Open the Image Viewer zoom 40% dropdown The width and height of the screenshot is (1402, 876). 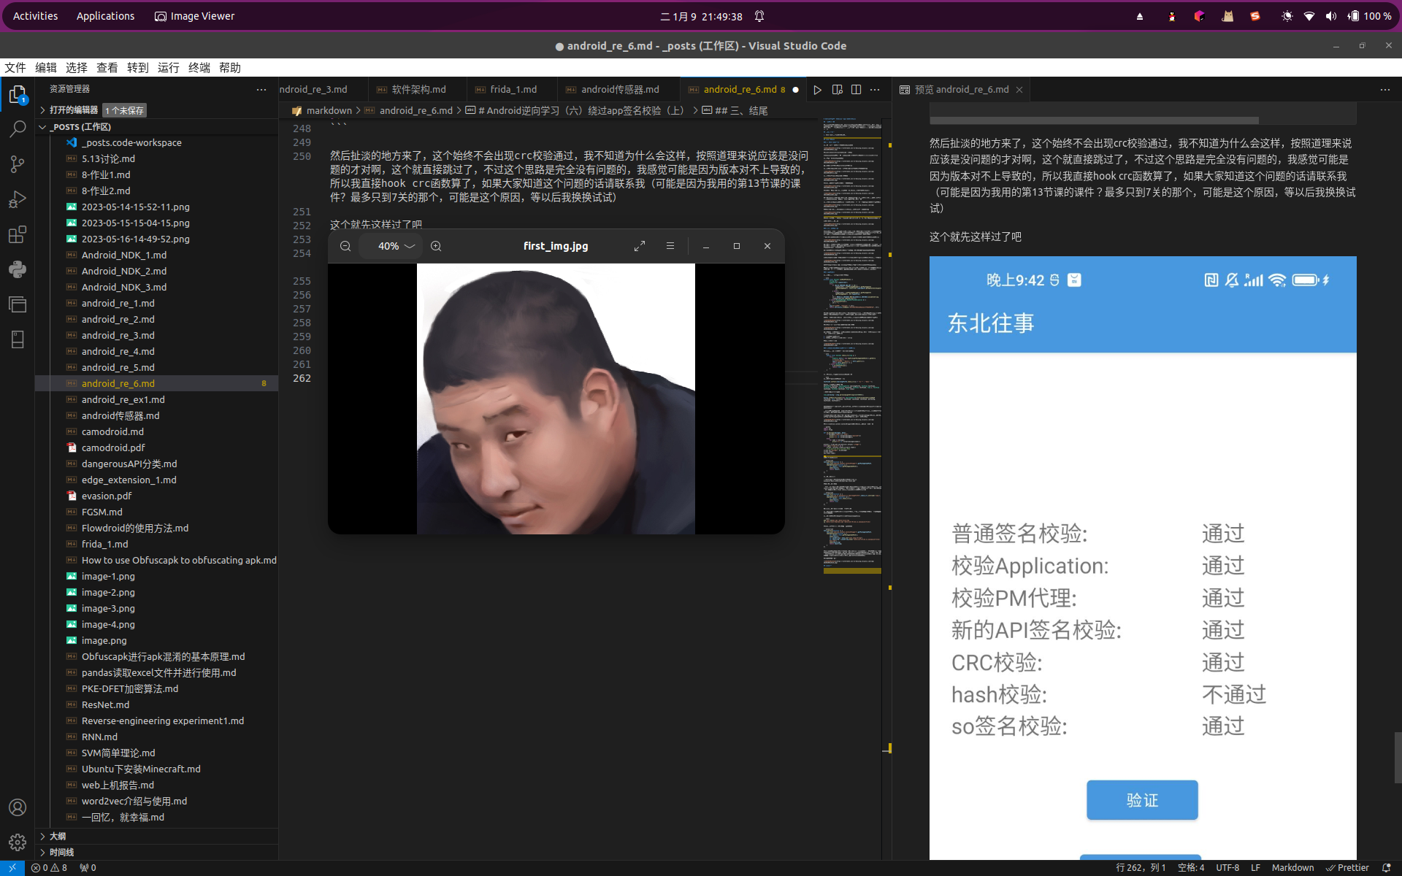396,246
